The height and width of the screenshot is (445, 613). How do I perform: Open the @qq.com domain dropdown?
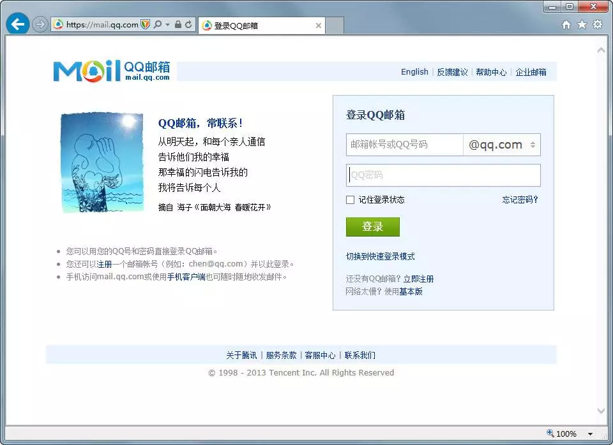502,145
